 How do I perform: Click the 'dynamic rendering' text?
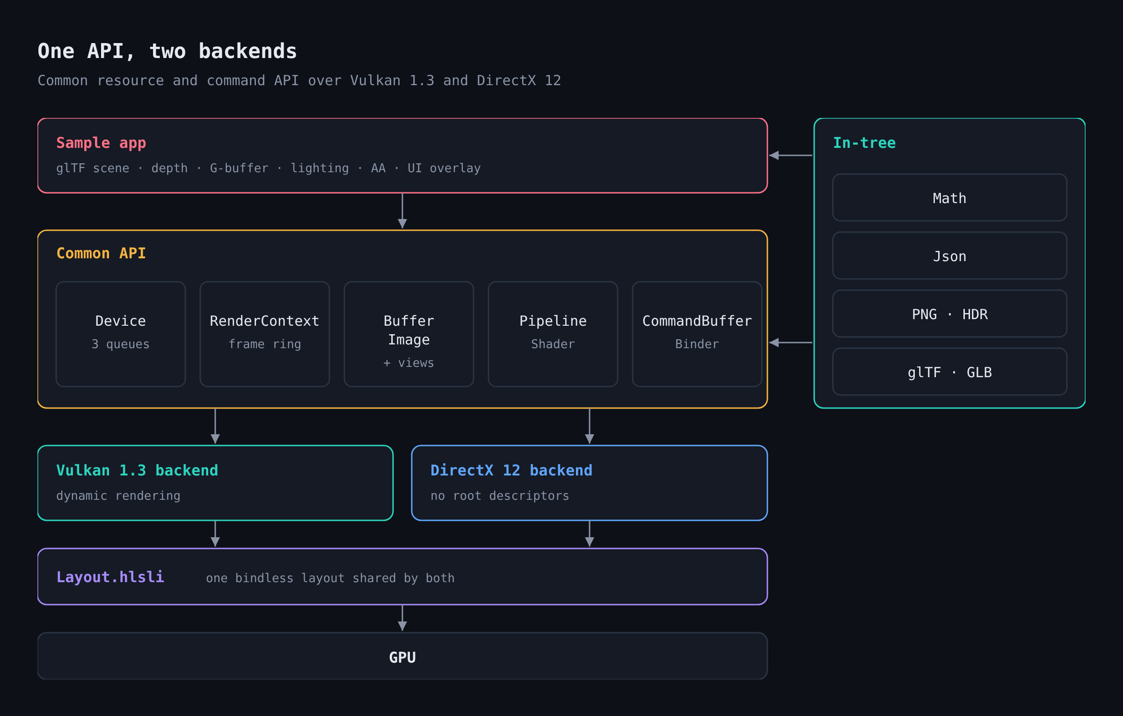(x=118, y=496)
